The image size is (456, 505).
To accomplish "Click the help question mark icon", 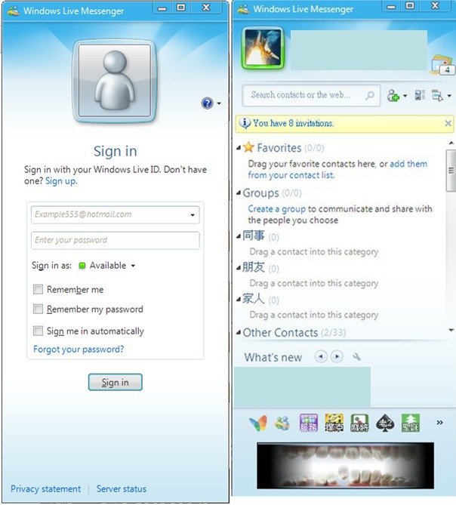I will coord(208,103).
